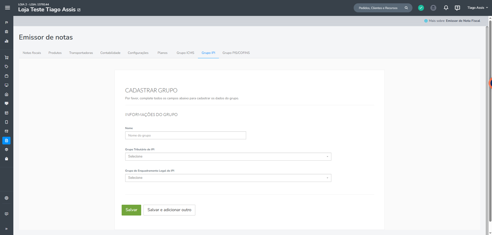The width and height of the screenshot is (492, 235).
Task: Click the green checkmark status icon
Action: (x=421, y=8)
